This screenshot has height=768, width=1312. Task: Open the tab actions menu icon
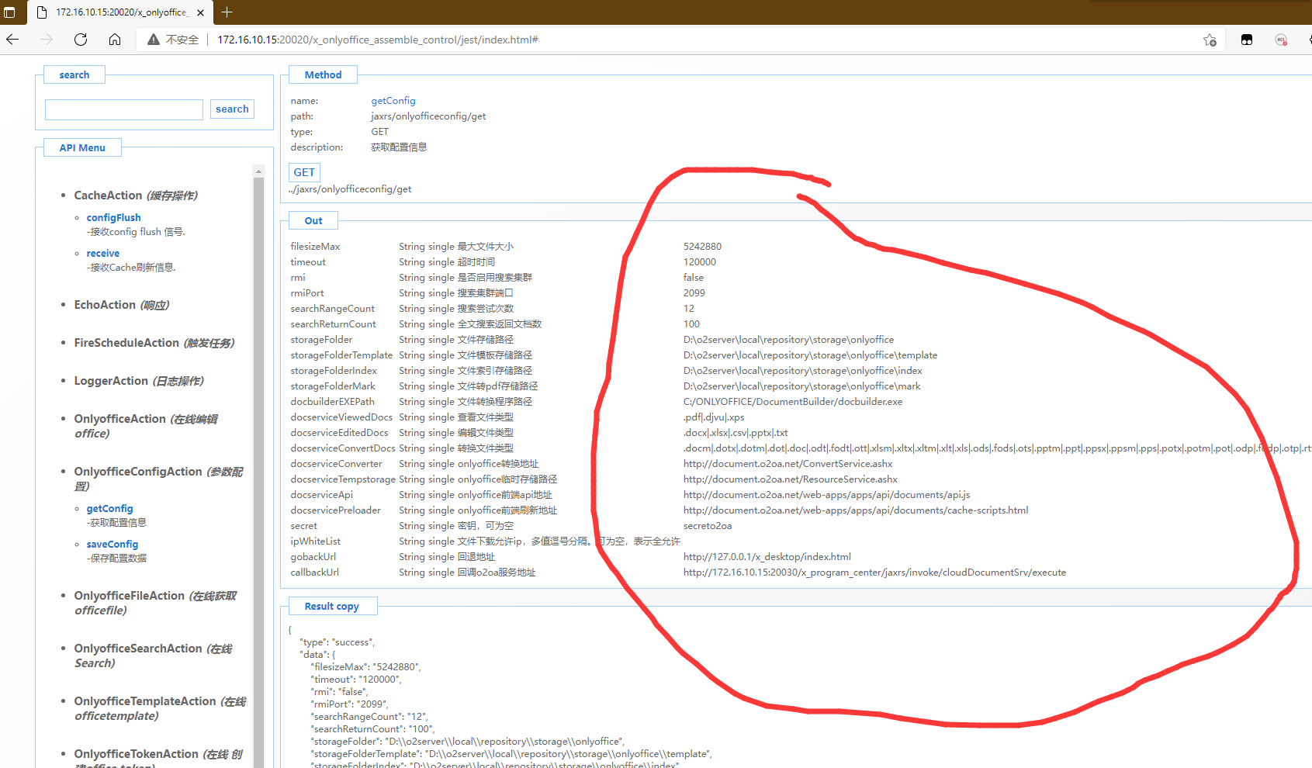pyautogui.click(x=10, y=12)
